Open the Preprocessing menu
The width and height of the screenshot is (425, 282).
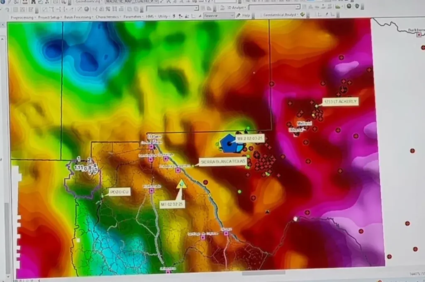(23, 17)
